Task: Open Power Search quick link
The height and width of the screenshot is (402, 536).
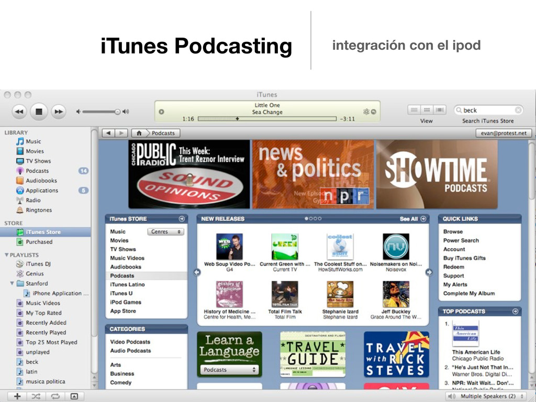Action: 461,240
